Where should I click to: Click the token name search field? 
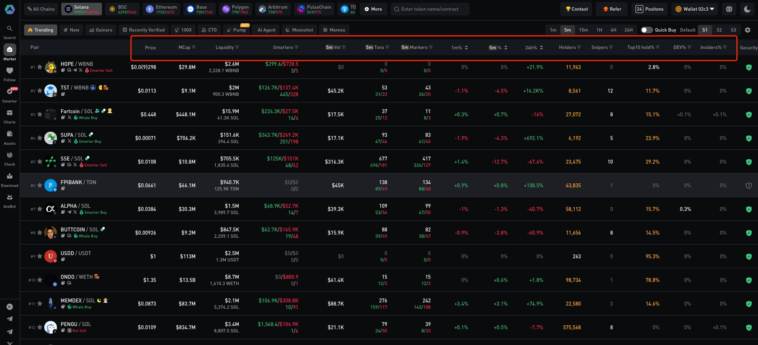430,9
